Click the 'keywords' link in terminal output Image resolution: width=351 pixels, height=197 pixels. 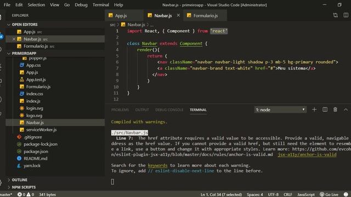[x=157, y=165]
